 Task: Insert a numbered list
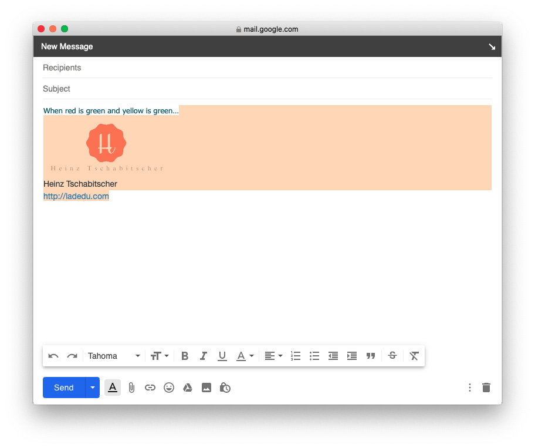click(x=296, y=356)
